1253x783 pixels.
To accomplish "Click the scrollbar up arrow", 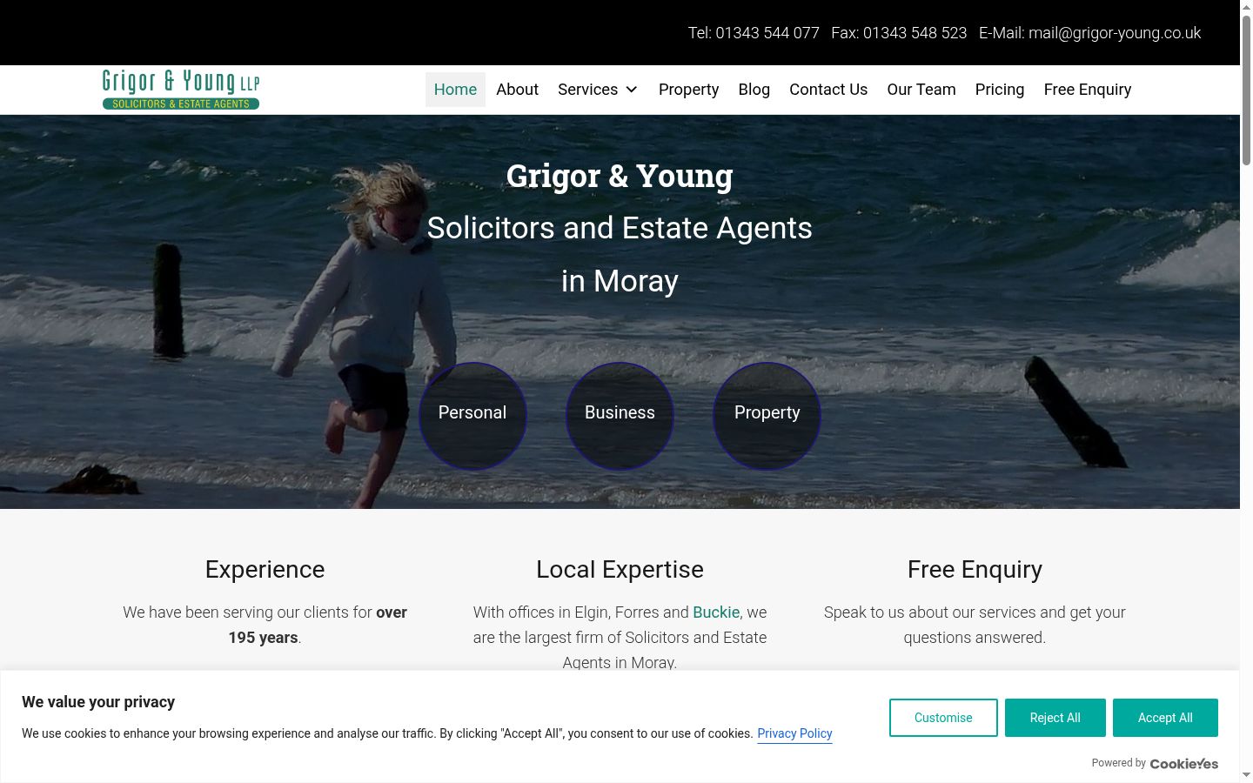I will pos(1246,7).
